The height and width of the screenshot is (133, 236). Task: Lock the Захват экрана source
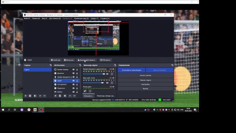[77, 69]
